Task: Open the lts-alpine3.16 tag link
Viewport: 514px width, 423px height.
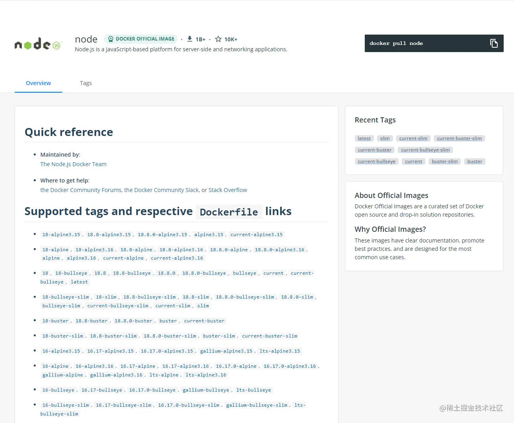Action: pos(206,375)
